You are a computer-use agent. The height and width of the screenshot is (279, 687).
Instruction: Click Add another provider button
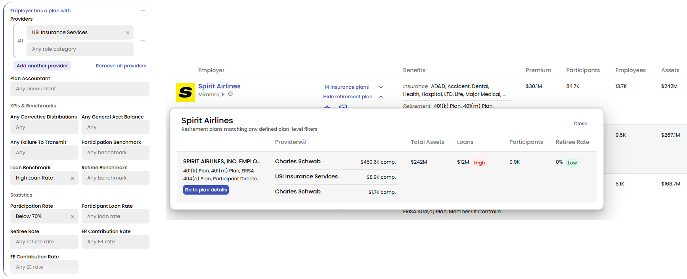42,66
